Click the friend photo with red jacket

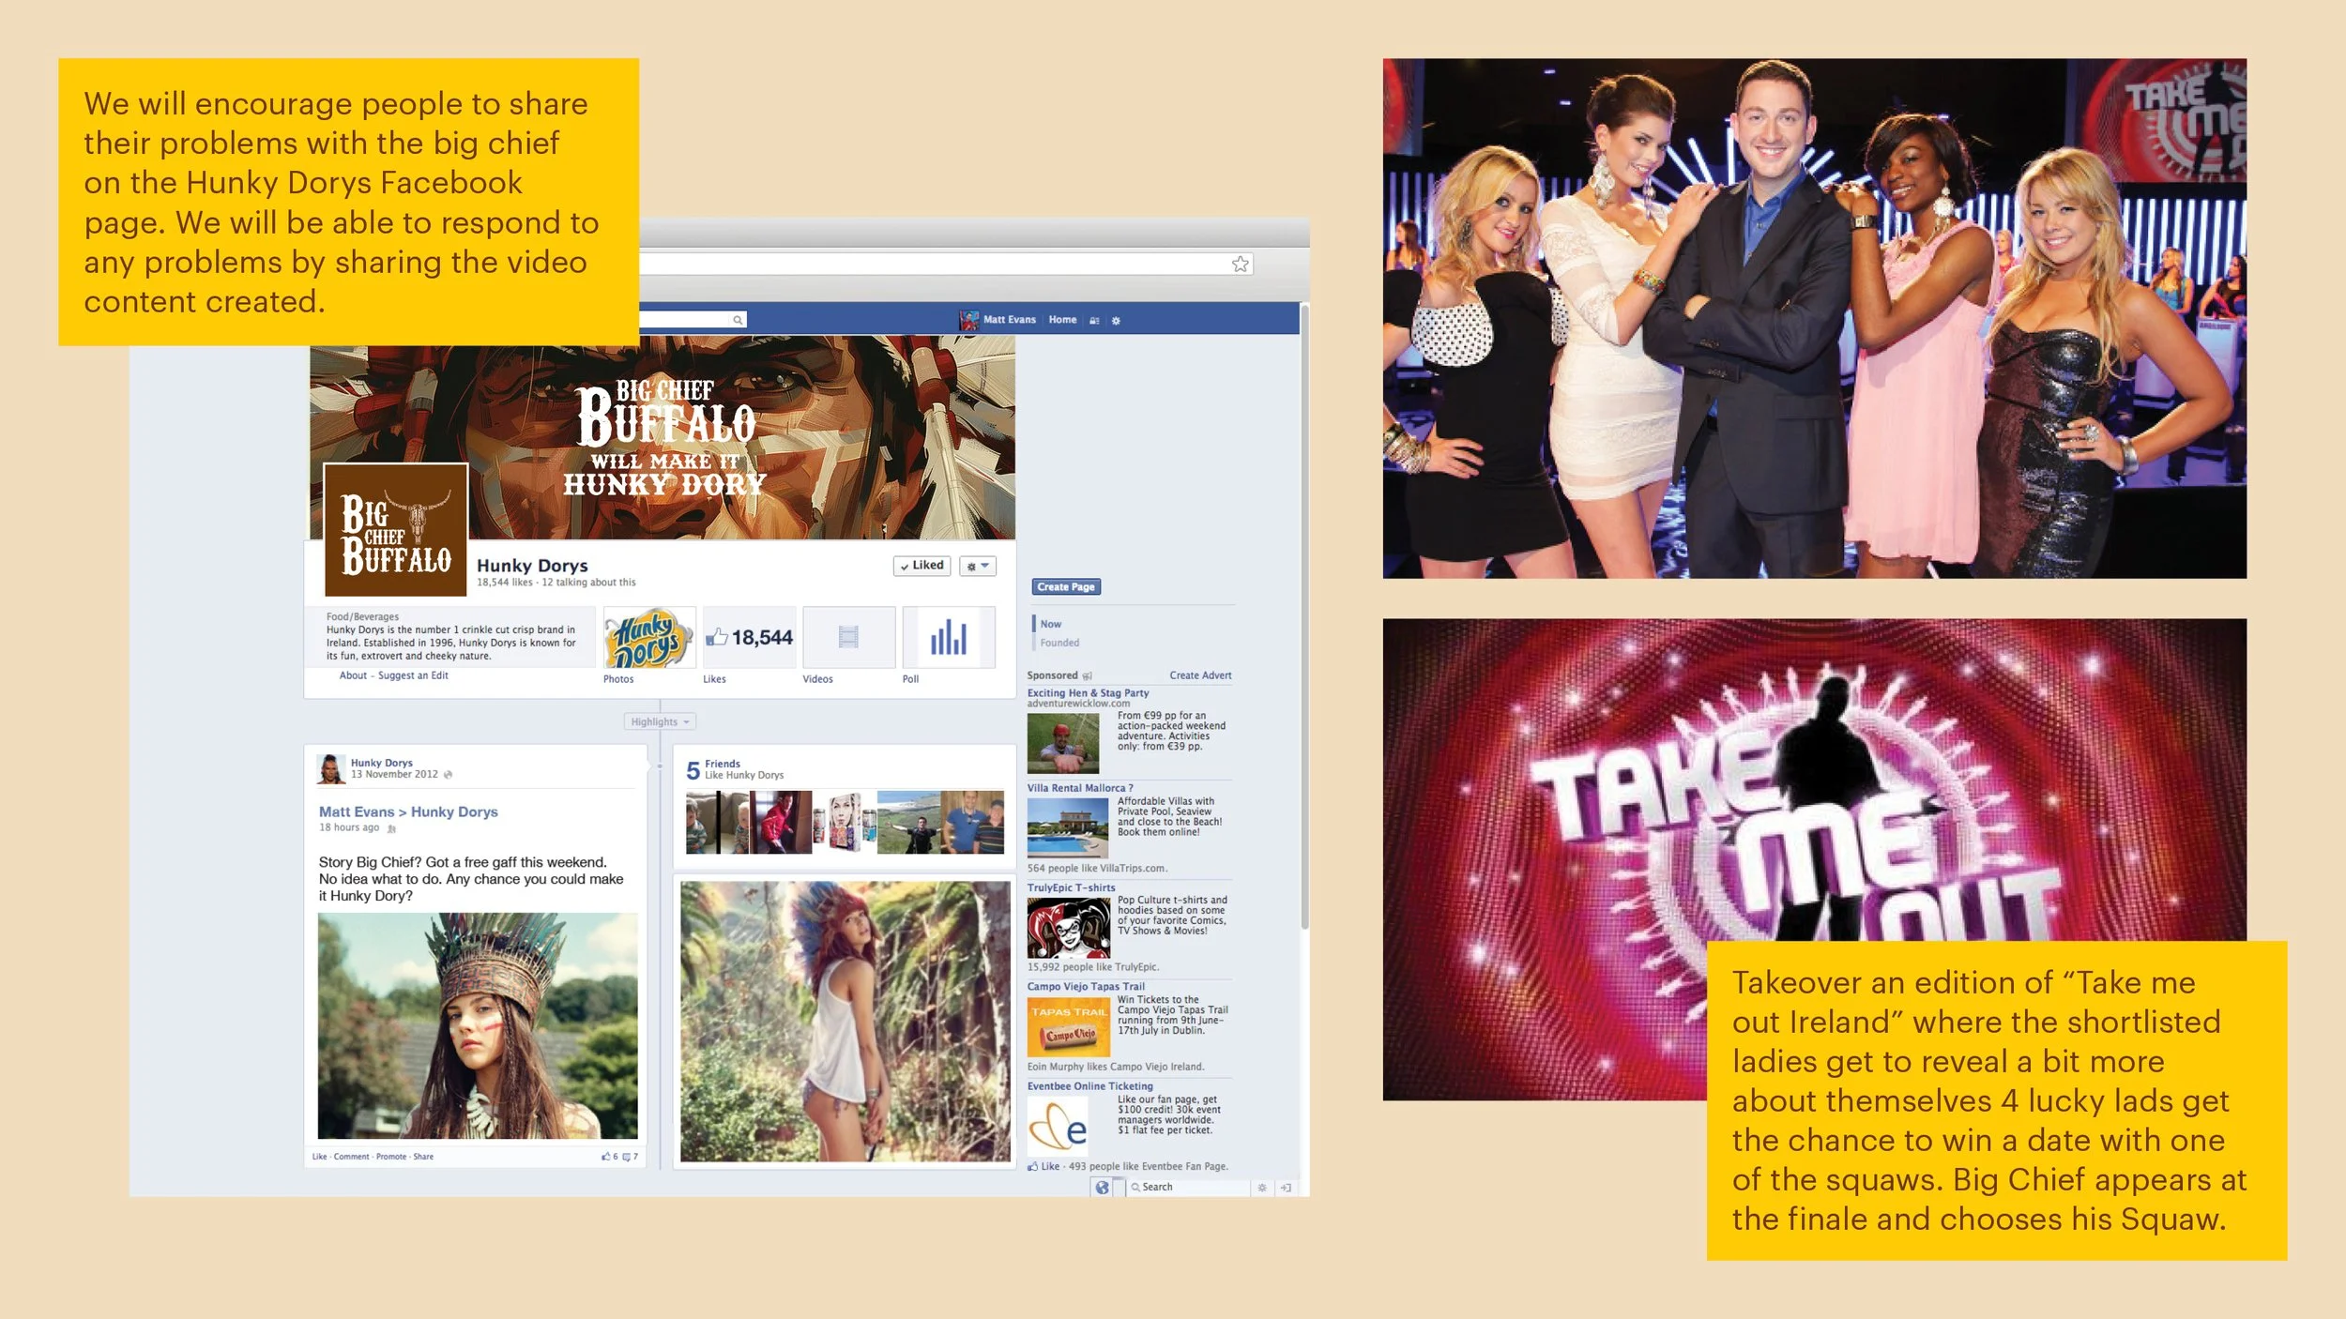pos(781,823)
